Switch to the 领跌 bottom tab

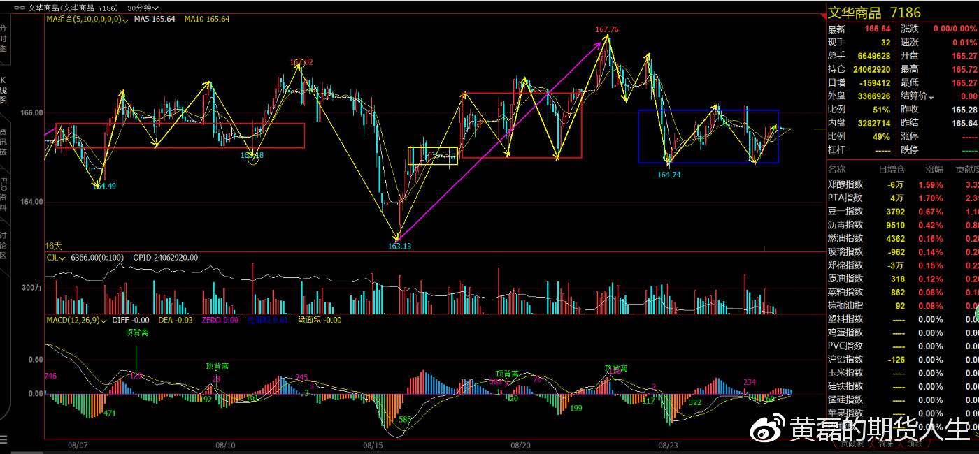(914, 444)
